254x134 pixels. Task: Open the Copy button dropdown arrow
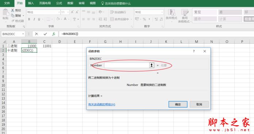(23, 16)
